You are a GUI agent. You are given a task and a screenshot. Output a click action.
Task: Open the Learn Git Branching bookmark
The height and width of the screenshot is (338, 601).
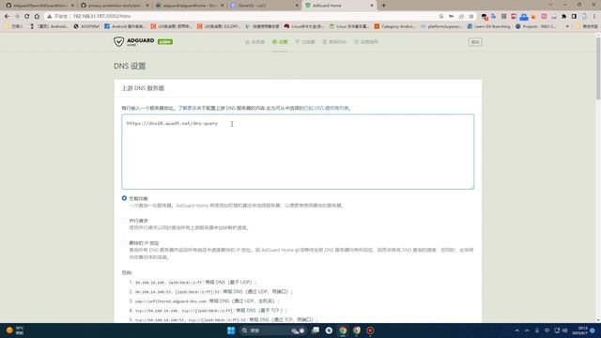tap(488, 26)
